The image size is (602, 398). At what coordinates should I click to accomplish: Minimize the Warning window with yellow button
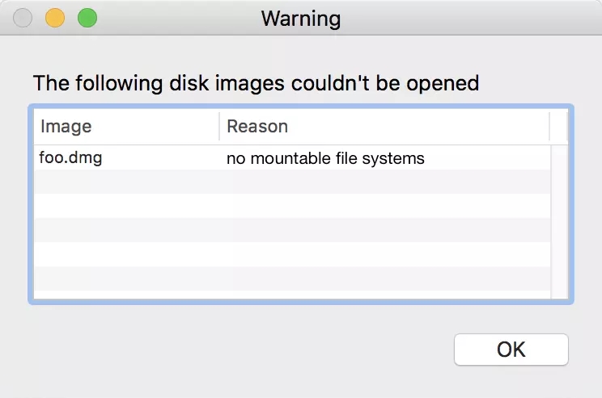tap(55, 18)
